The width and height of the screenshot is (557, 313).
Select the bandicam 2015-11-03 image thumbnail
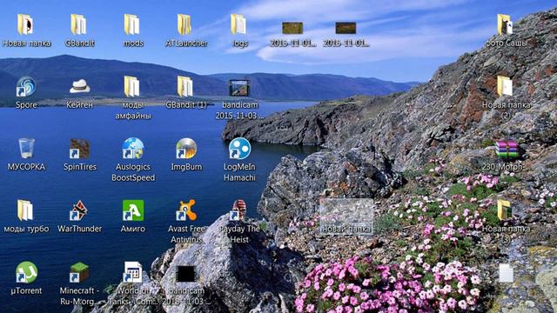pos(239,88)
